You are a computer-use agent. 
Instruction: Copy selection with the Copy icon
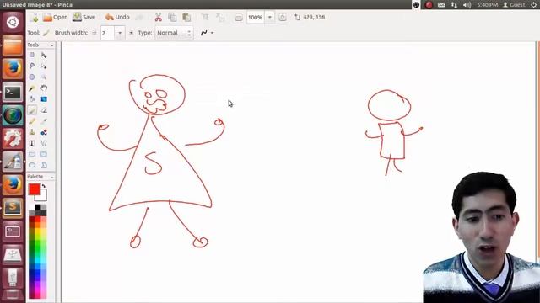tap(172, 17)
